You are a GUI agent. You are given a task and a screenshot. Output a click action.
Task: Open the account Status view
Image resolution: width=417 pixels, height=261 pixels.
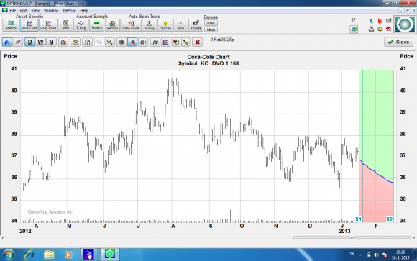[97, 25]
